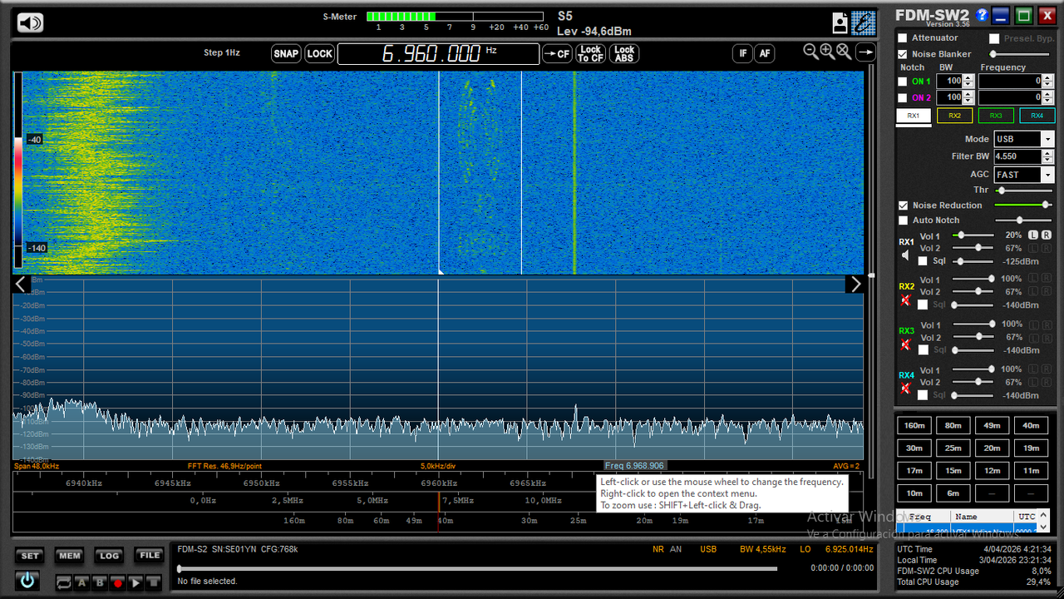Enable Notch ON 2 checkbox
The image size is (1064, 599).
[x=903, y=97]
